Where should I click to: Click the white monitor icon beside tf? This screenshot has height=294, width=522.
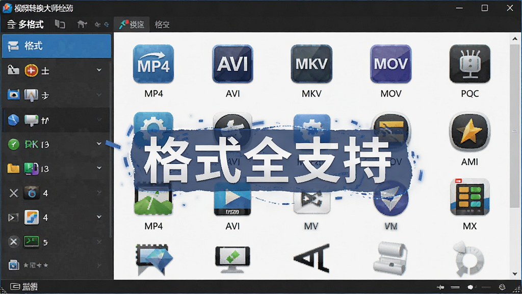click(31, 120)
